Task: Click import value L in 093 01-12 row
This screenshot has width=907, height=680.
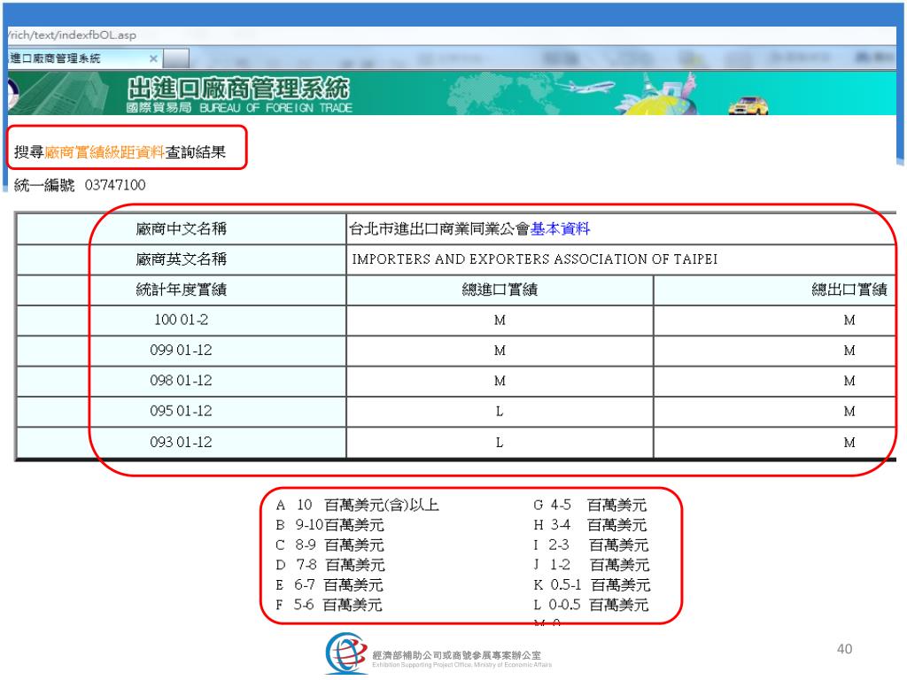Action: [x=500, y=443]
